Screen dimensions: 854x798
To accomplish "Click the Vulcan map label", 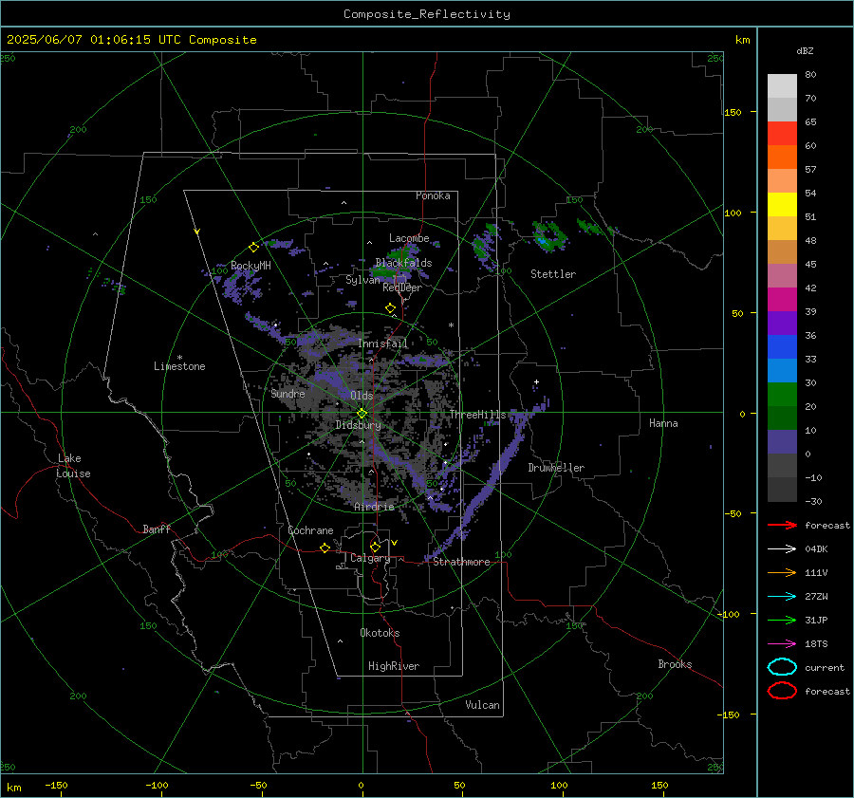I will click(482, 705).
